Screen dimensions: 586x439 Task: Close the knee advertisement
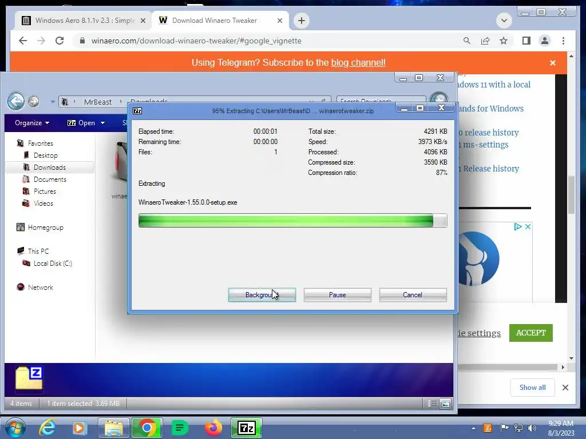tap(528, 226)
